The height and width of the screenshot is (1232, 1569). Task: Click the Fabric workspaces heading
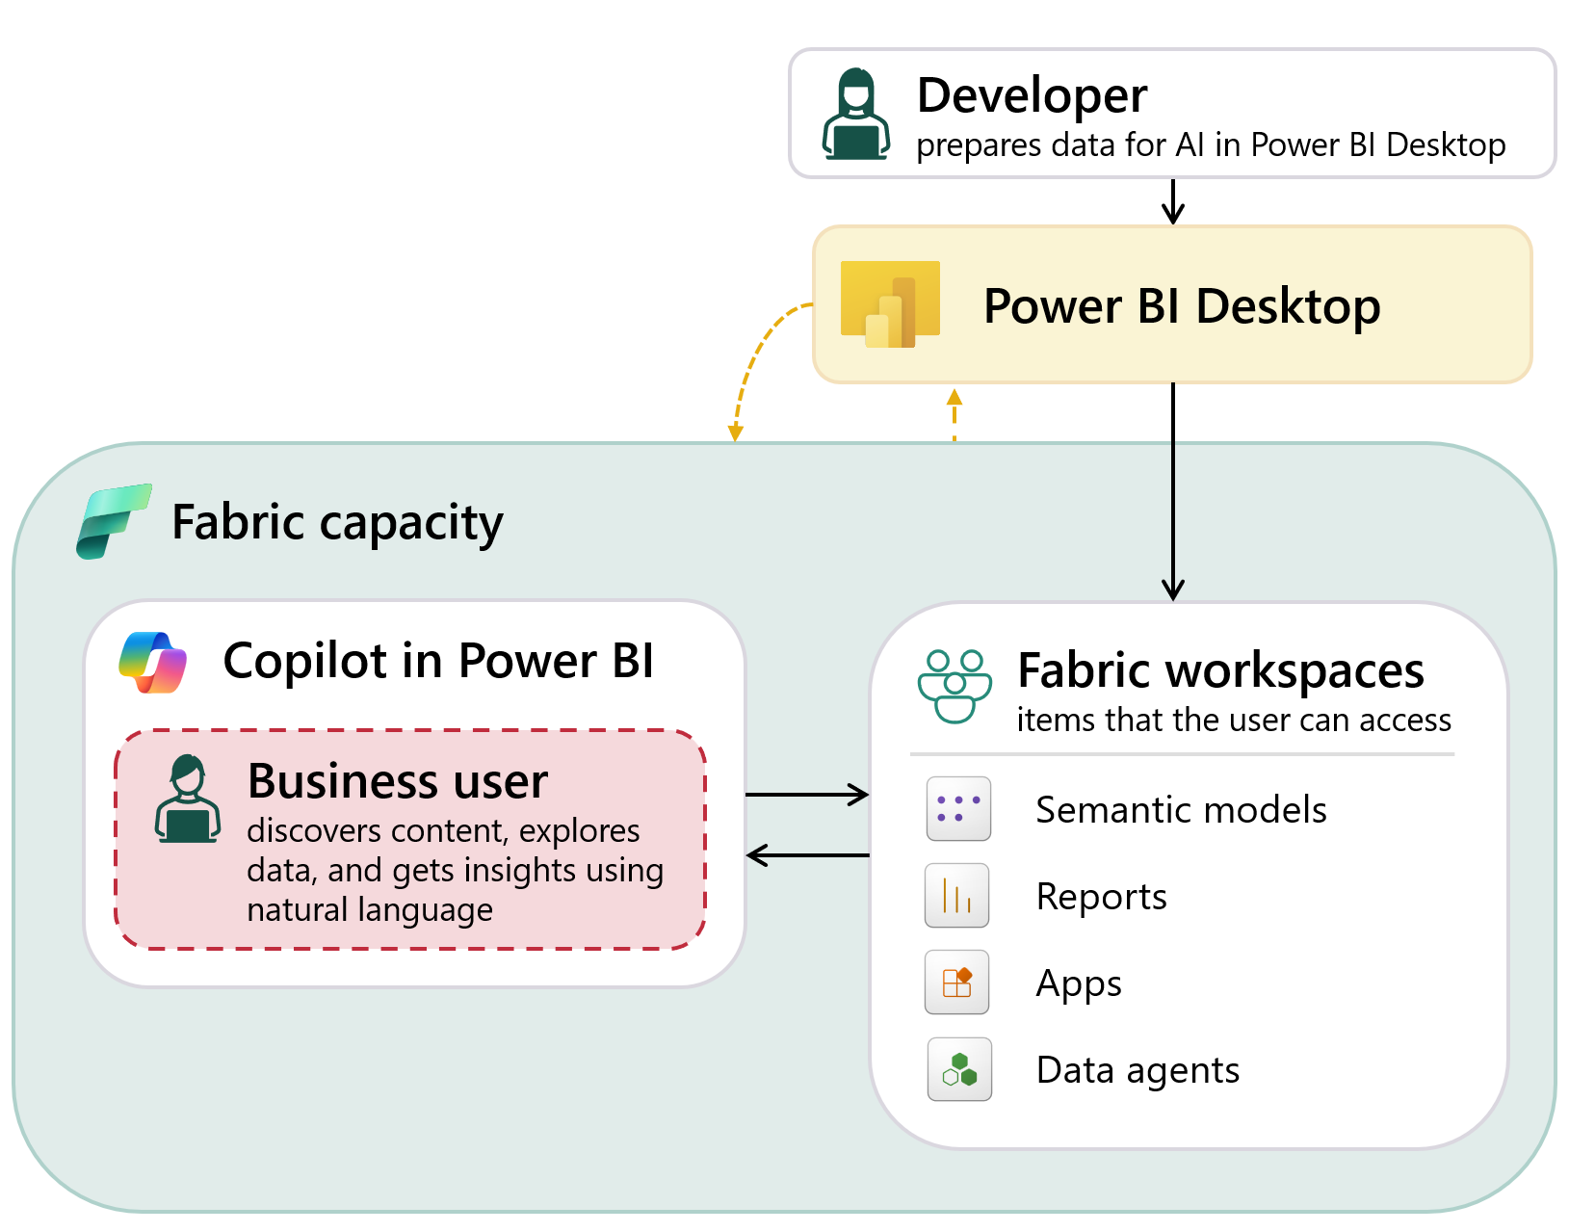click(1220, 670)
